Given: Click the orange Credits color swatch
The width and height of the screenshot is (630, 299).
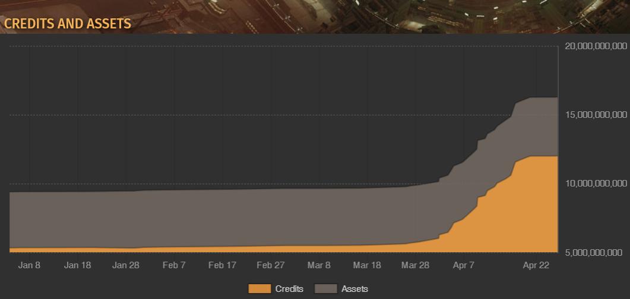Looking at the screenshot, I should [x=259, y=288].
